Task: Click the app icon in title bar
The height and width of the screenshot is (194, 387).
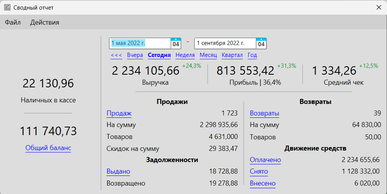Action: [x=7, y=7]
